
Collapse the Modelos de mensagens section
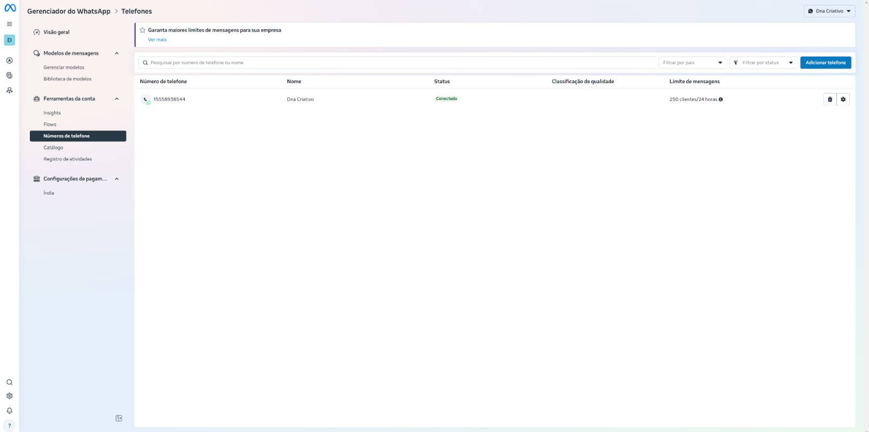point(117,53)
